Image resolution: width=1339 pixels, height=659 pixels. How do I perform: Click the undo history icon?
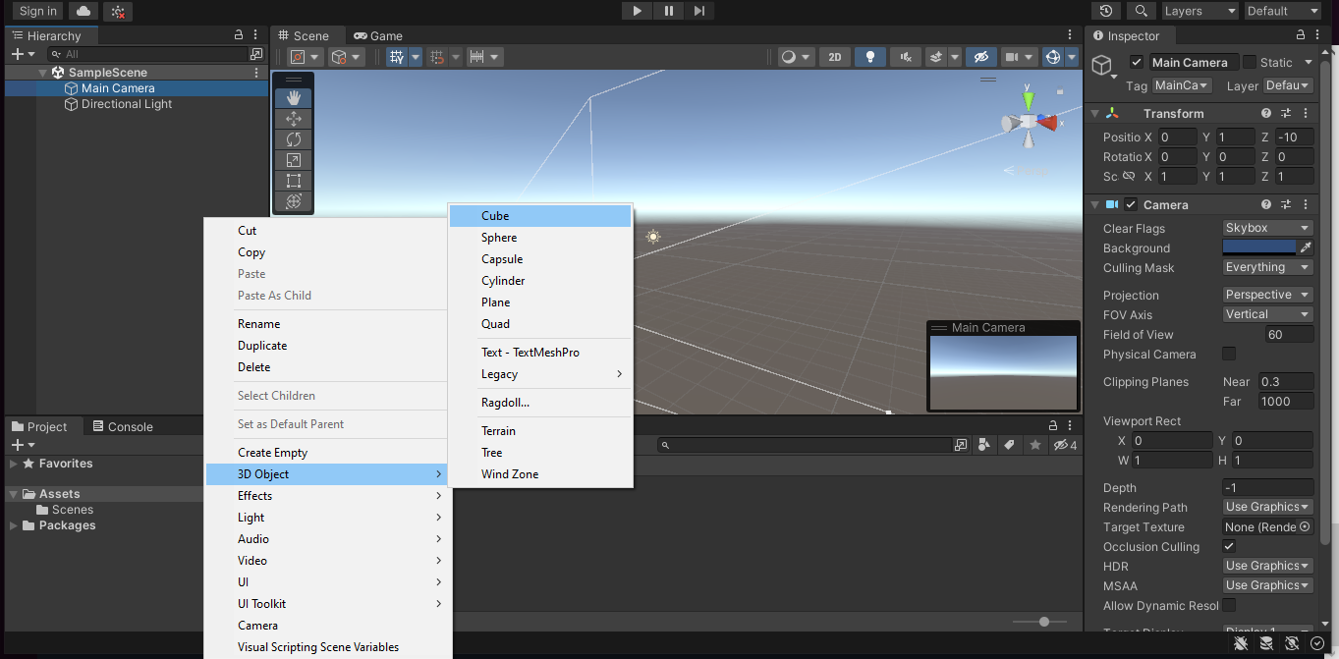1106,11
